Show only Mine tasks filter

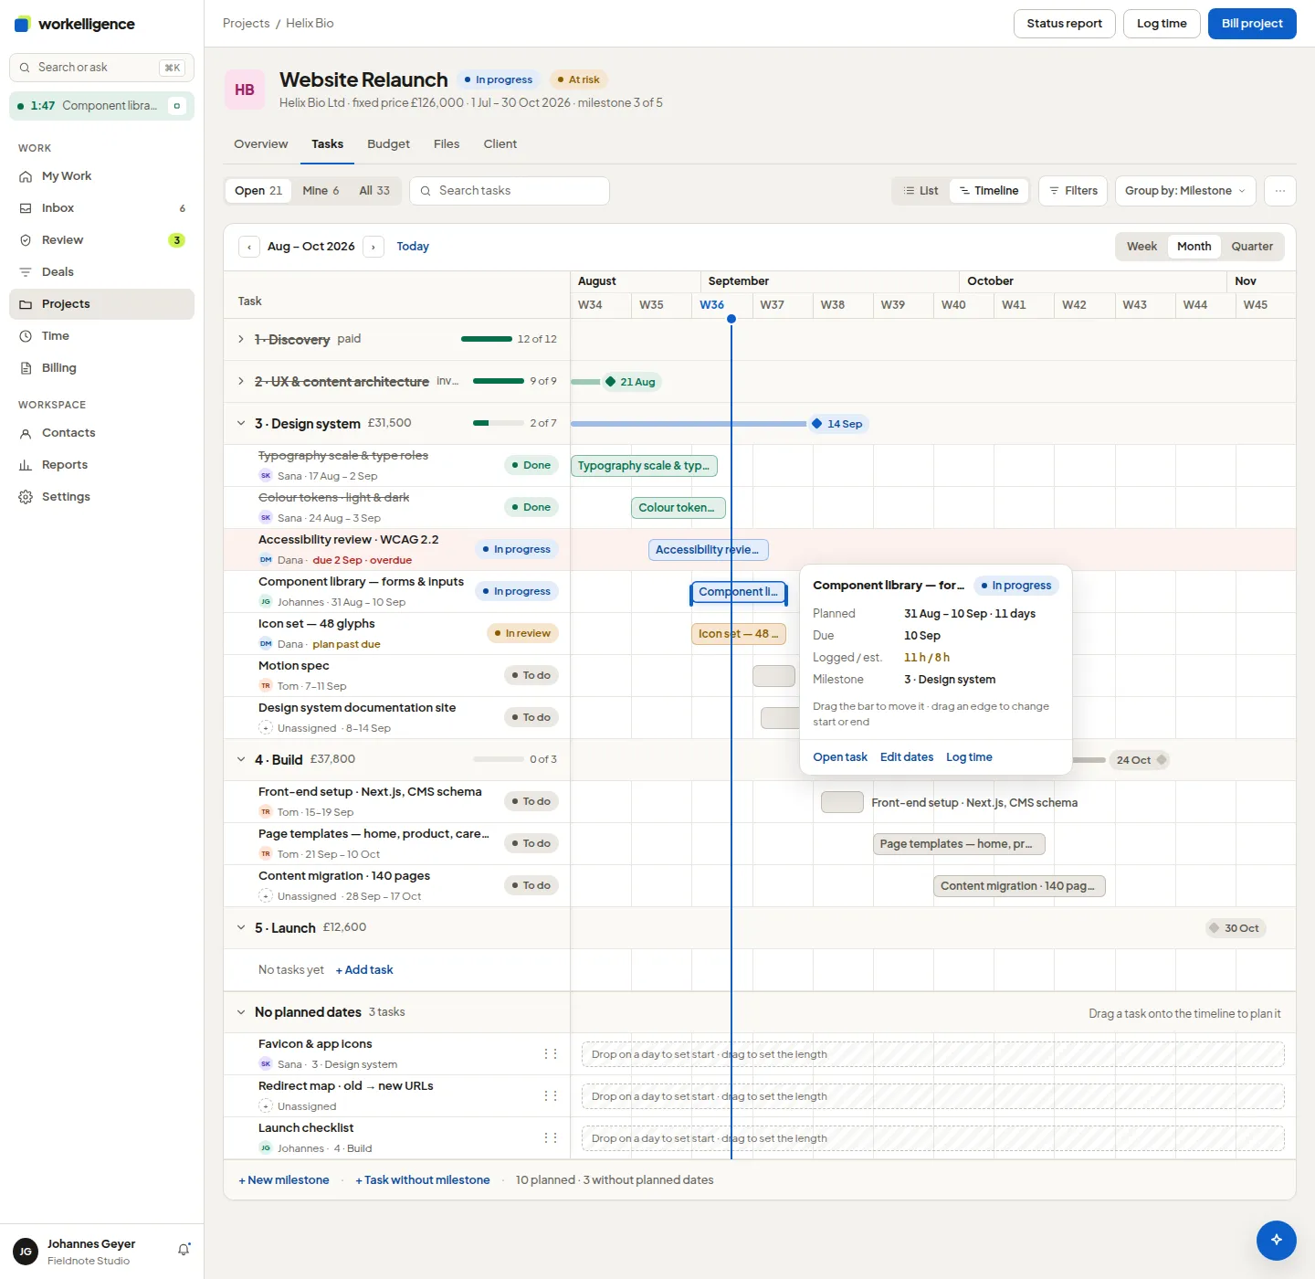(321, 191)
